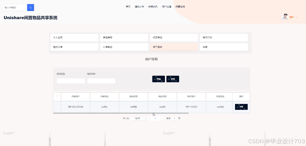Select the 订单配送 menu tile
The height and width of the screenshot is (146, 306).
click(124, 47)
